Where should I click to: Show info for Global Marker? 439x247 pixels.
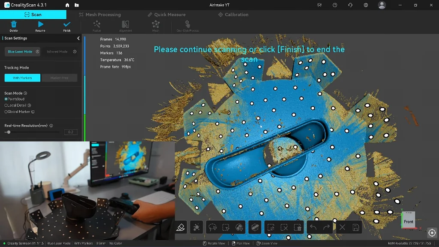tap(33, 112)
